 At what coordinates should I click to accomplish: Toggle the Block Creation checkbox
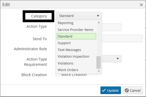pyautogui.click(x=58, y=75)
